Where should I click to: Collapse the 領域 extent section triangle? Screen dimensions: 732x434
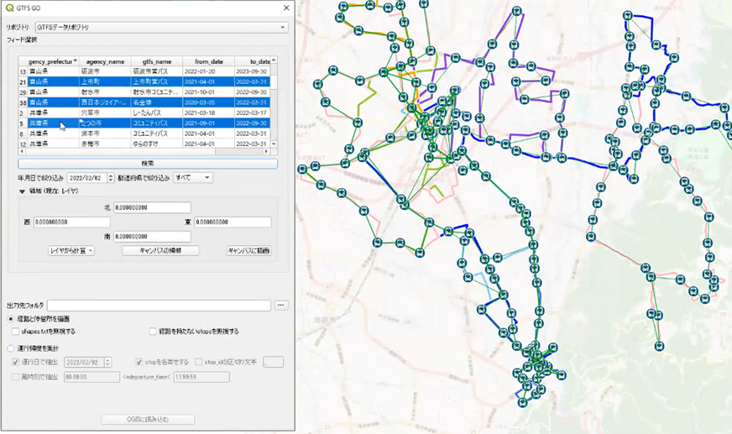pyautogui.click(x=22, y=191)
